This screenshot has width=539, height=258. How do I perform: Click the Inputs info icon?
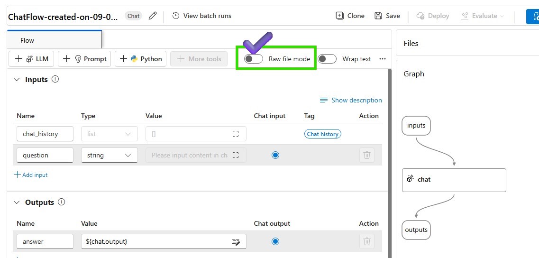point(55,79)
